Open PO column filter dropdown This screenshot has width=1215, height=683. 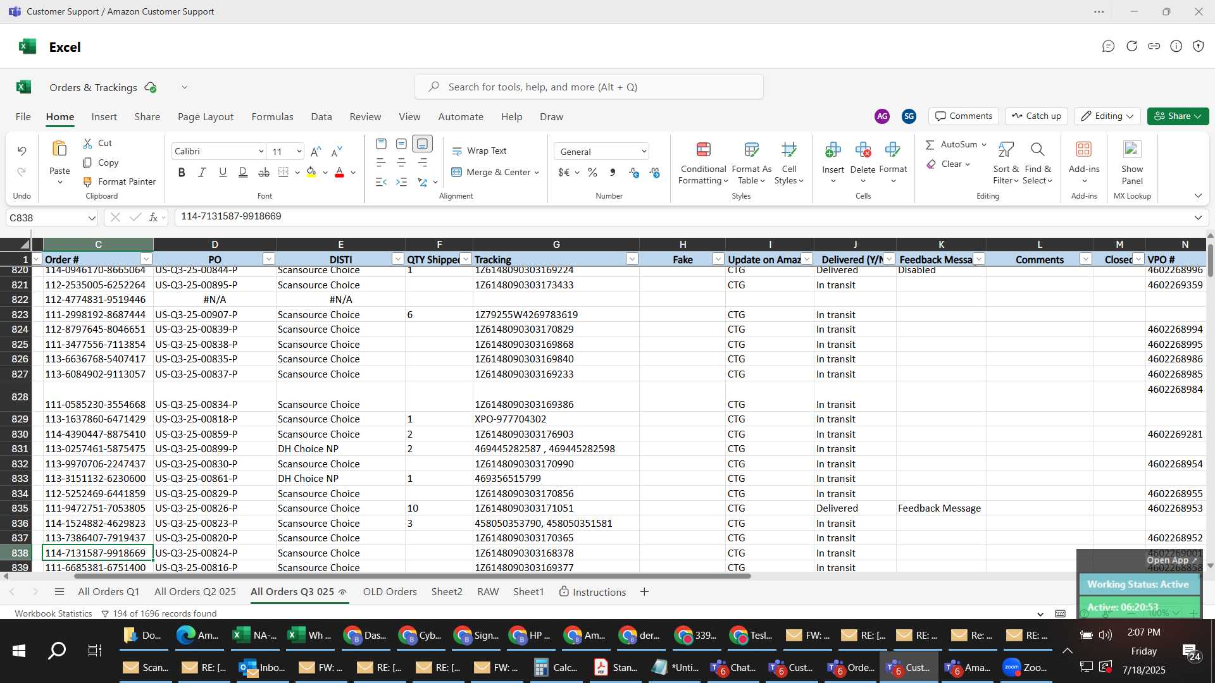click(269, 259)
